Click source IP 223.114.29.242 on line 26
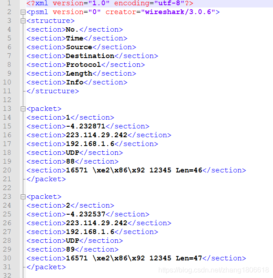Screen dimensions: 273x278 tap(97, 223)
